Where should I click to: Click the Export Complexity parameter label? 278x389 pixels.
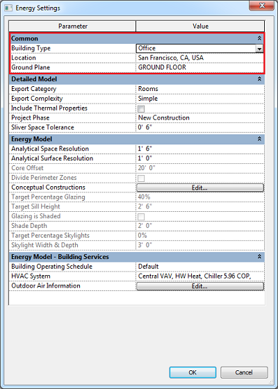[x=37, y=99]
